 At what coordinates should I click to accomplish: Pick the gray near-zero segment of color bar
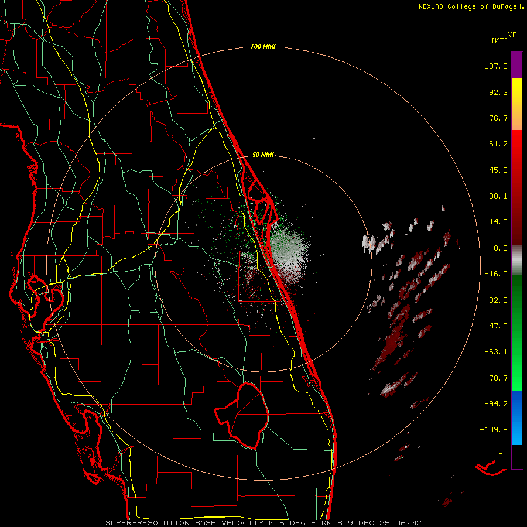tap(517, 261)
